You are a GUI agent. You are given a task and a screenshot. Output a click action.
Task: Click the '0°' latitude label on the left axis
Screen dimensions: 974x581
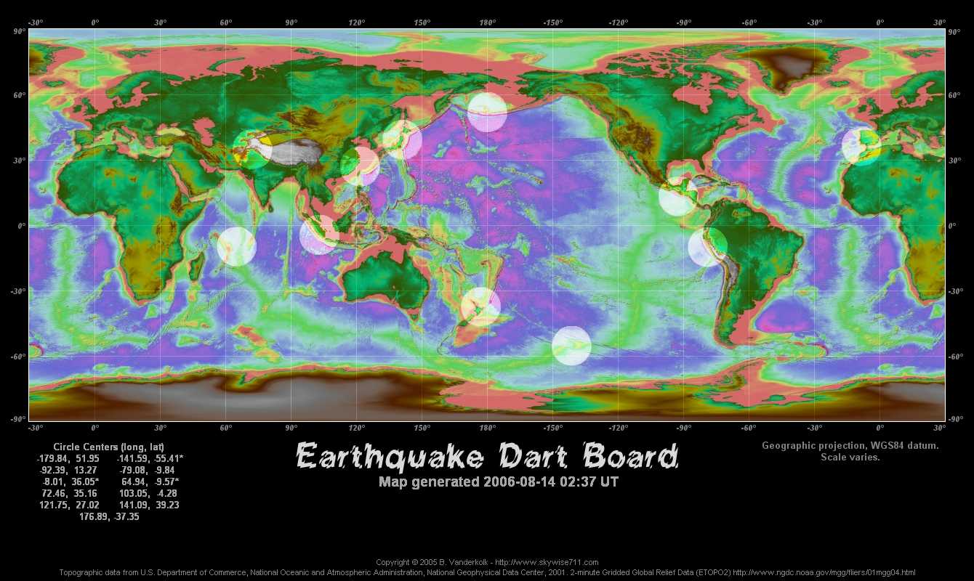pyautogui.click(x=21, y=226)
